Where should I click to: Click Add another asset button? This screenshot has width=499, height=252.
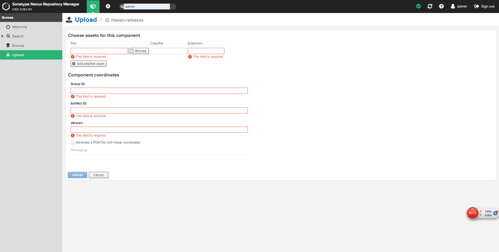pos(89,64)
